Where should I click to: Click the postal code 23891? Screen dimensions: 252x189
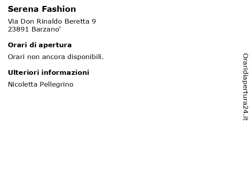(x=19, y=30)
